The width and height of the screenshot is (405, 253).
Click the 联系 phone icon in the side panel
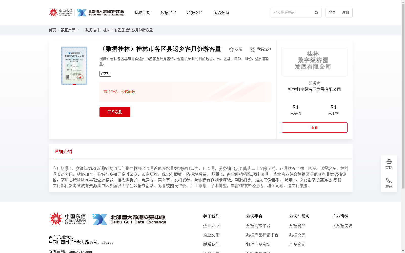point(389,180)
